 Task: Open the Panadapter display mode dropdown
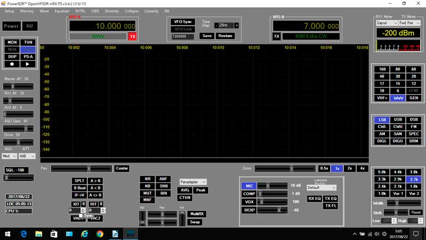tap(192, 182)
